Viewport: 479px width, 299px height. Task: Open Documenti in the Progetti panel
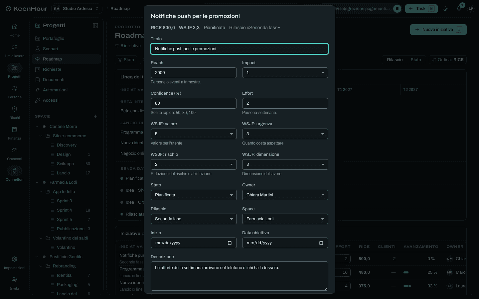(67, 80)
